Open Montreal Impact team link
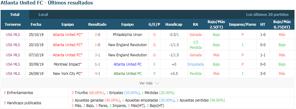296x109 pixels. point(67,64)
